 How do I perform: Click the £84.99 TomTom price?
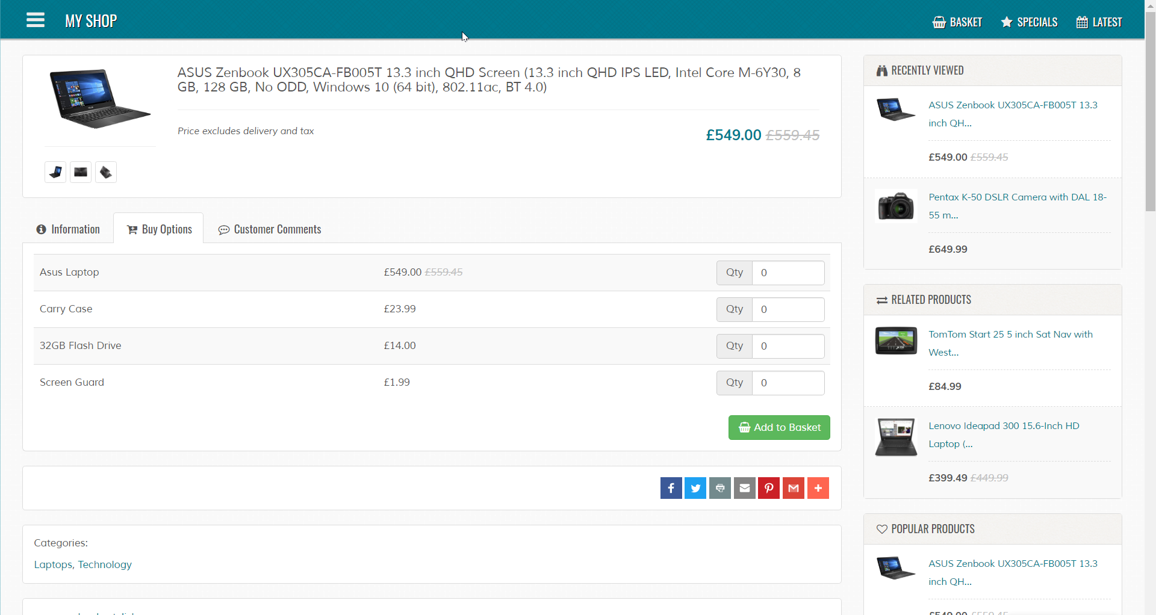[945, 386]
